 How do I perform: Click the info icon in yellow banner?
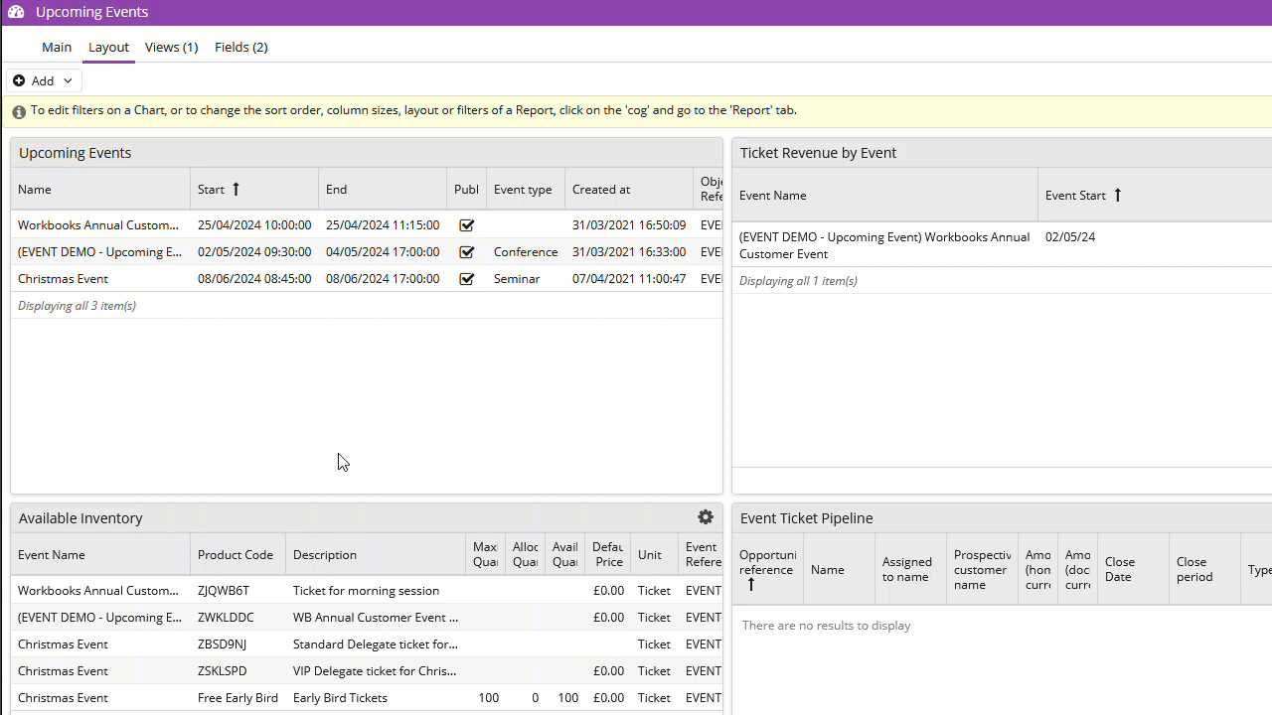(x=19, y=112)
